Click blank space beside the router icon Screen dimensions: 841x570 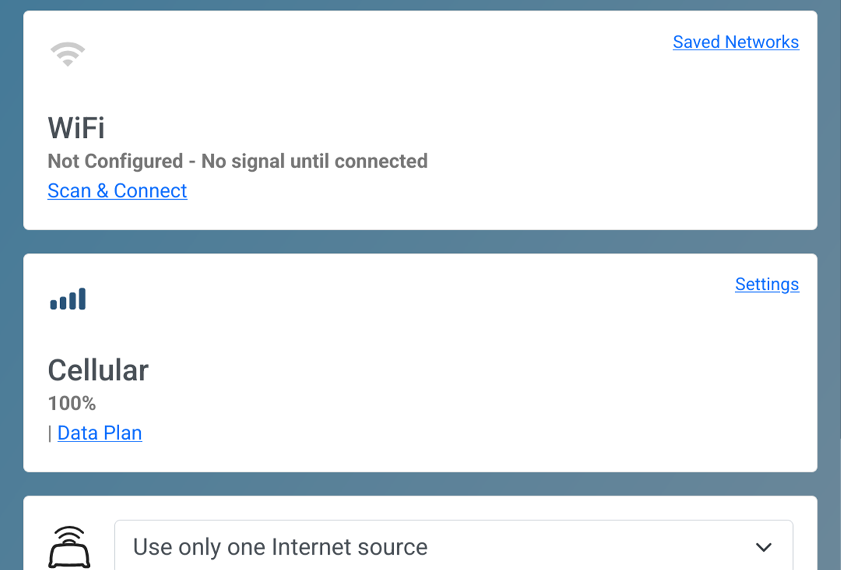102,547
